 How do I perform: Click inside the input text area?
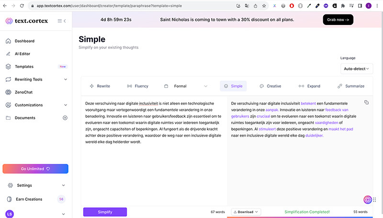[x=153, y=144]
